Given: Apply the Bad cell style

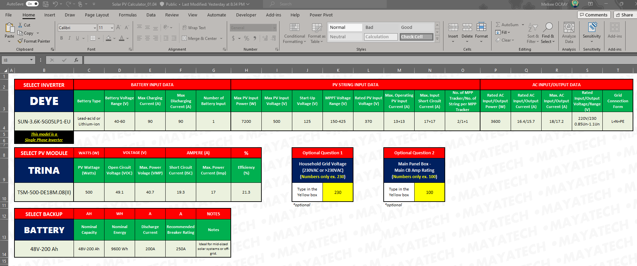Looking at the screenshot, I should pyautogui.click(x=381, y=28).
